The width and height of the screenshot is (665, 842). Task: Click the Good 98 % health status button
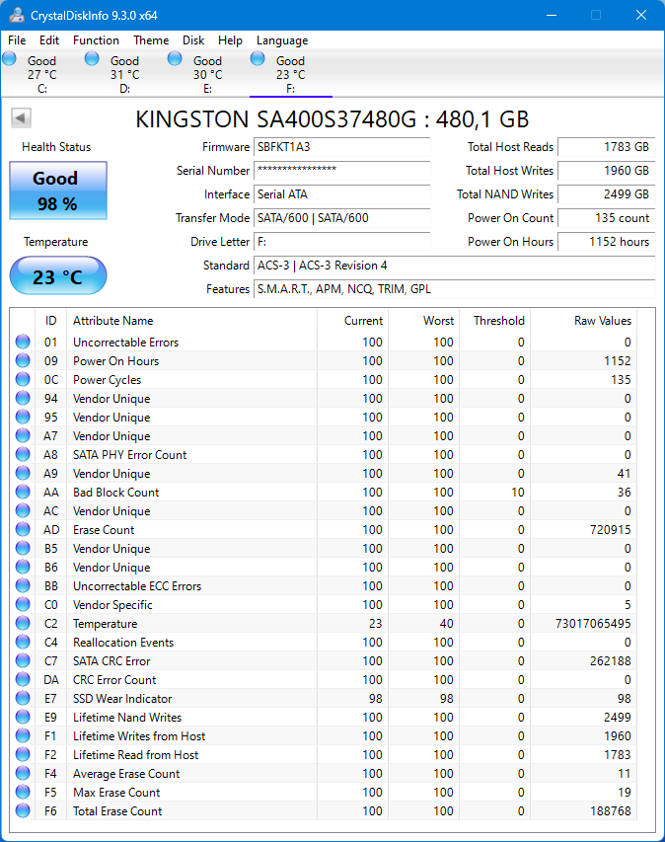(x=58, y=191)
